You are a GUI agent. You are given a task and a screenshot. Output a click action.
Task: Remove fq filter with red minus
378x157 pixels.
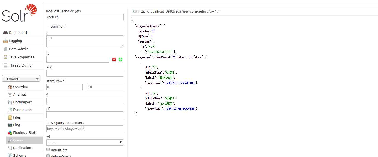coord(114,59)
